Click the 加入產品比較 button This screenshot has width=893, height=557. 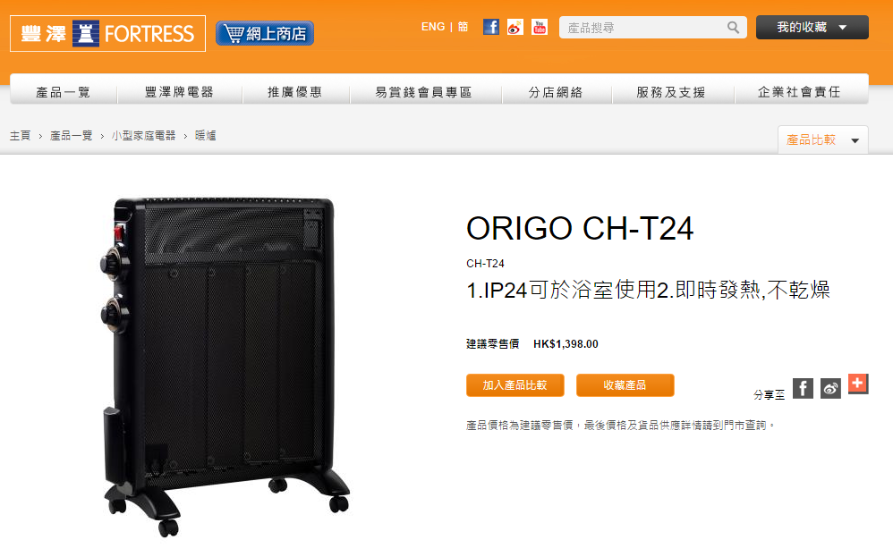(515, 385)
